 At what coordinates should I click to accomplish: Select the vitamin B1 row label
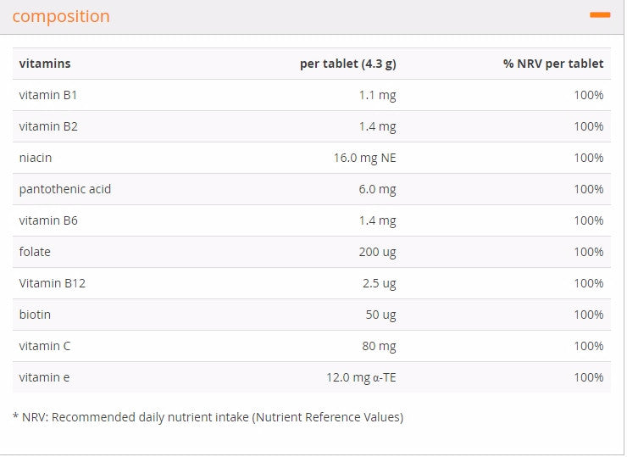(x=48, y=95)
